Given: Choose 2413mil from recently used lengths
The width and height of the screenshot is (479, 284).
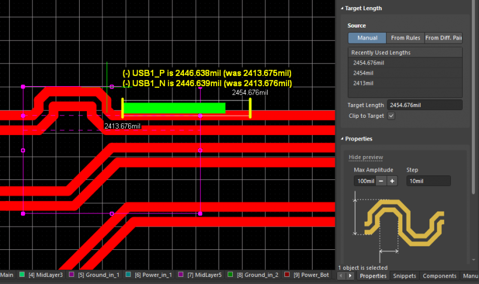Looking at the screenshot, I should click(x=405, y=83).
